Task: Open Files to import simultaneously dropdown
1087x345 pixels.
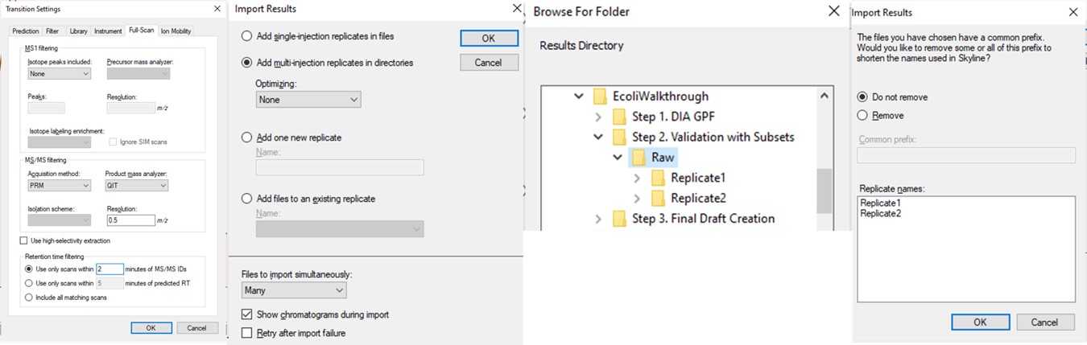Action: [294, 290]
